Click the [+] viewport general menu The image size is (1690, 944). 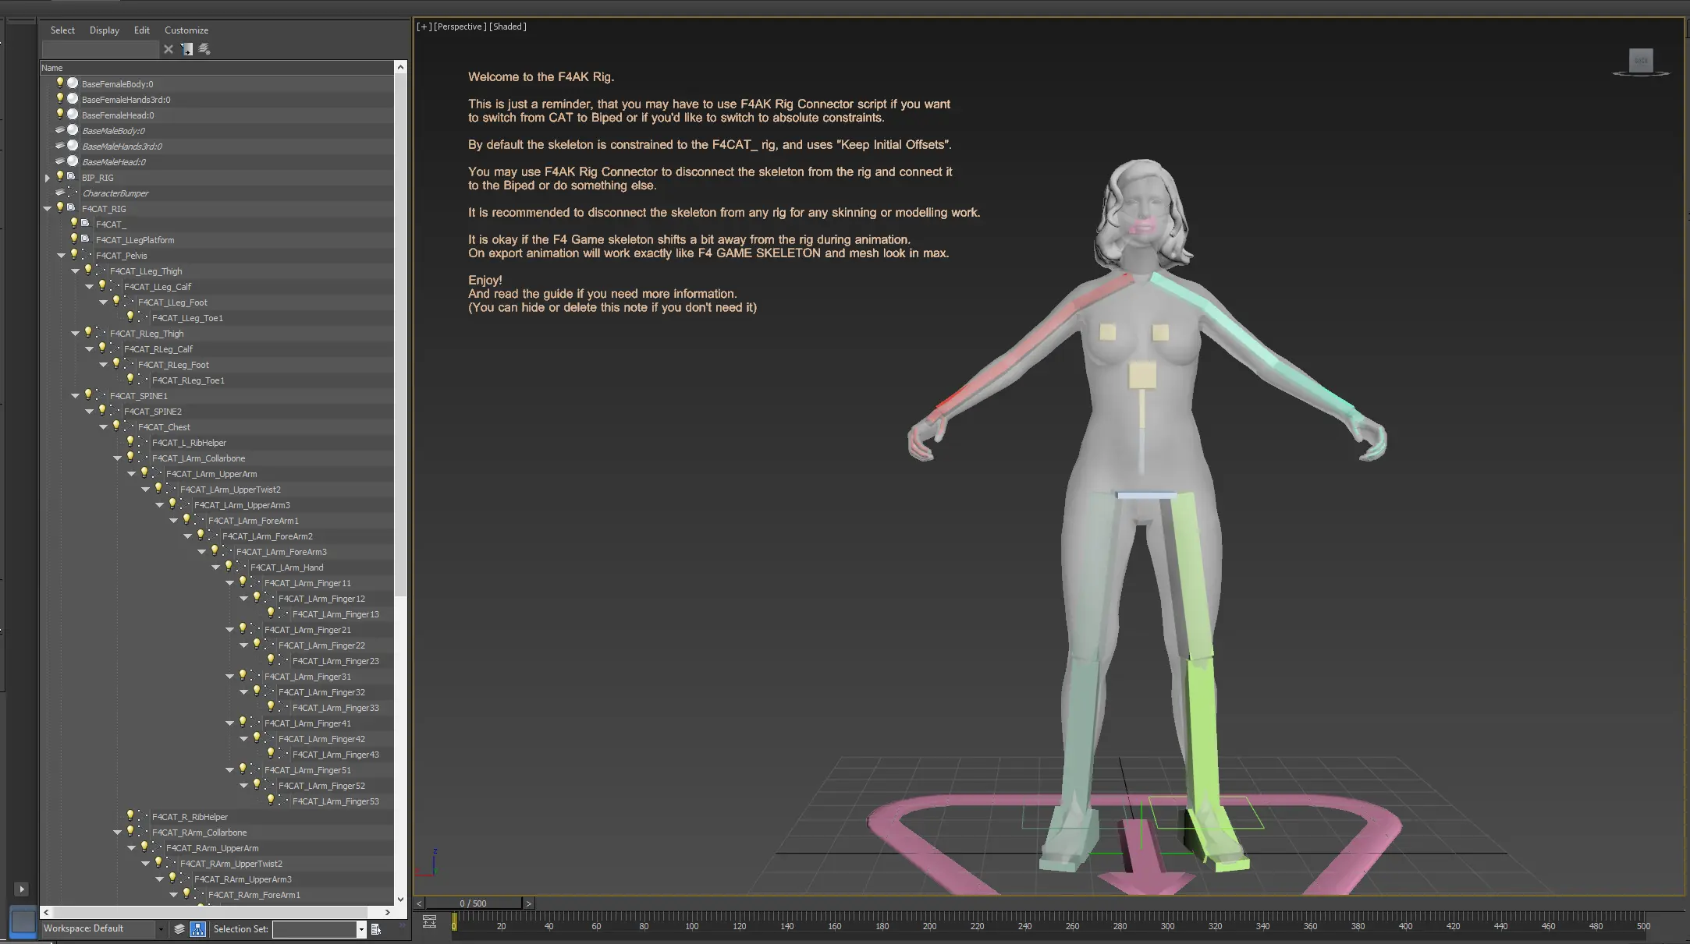(424, 27)
